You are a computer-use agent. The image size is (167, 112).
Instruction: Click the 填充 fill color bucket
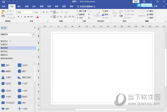103,11
